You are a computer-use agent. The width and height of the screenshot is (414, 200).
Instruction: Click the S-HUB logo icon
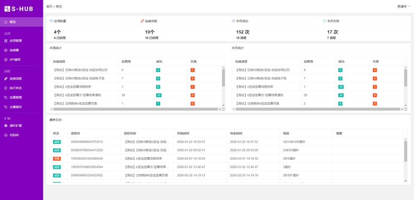click(x=7, y=9)
